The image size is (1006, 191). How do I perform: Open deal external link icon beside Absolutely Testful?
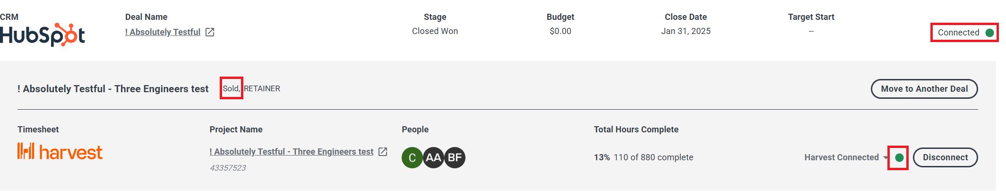(210, 32)
